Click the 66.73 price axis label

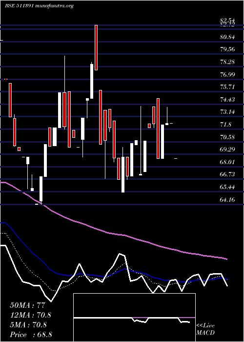point(227,174)
